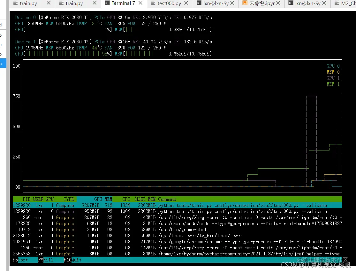Image resolution: width=356 pixels, height=271 pixels.
Task: Click the 52 / 250 W power reading
Action: pyautogui.click(x=153, y=24)
